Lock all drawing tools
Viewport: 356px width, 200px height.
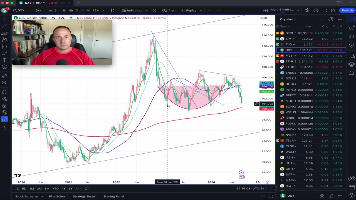coord(4,106)
